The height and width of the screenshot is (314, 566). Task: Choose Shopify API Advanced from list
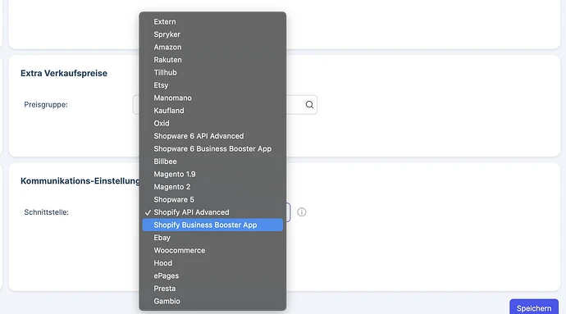click(212, 212)
